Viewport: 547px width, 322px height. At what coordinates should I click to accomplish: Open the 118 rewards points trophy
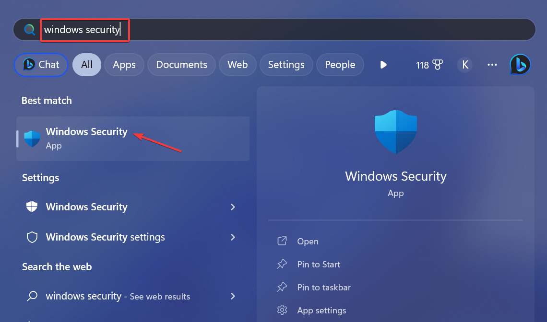(429, 65)
